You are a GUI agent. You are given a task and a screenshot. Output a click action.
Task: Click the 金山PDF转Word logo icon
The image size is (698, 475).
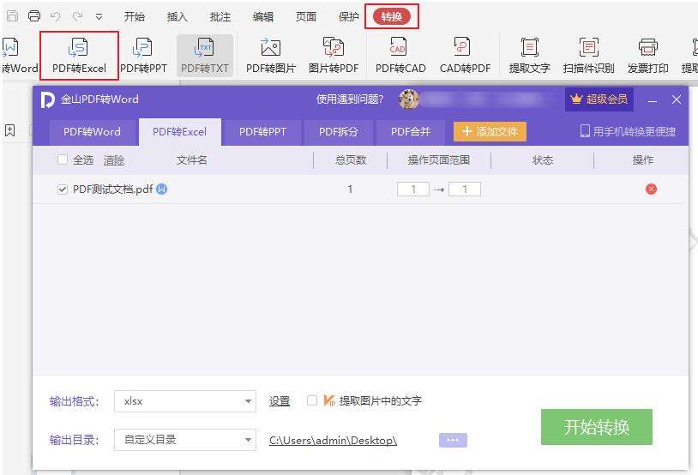click(48, 99)
